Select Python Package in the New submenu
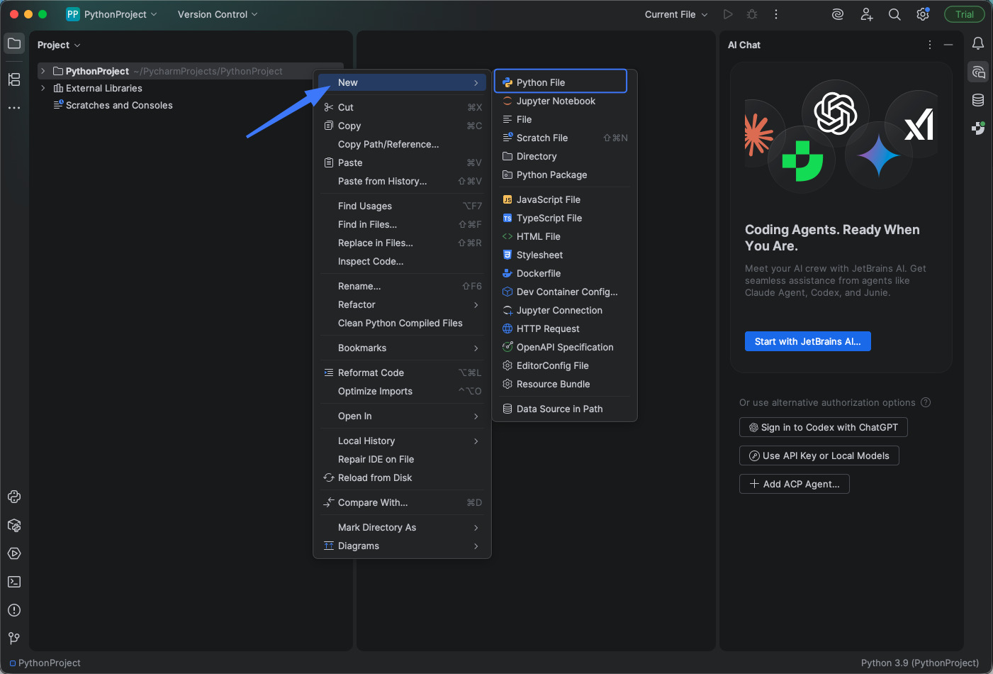This screenshot has width=993, height=674. click(x=564, y=175)
